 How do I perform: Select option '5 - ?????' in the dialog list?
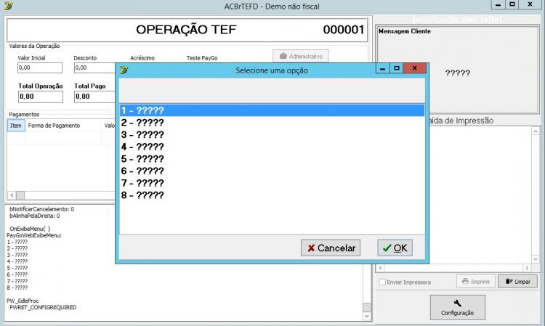coord(272,159)
